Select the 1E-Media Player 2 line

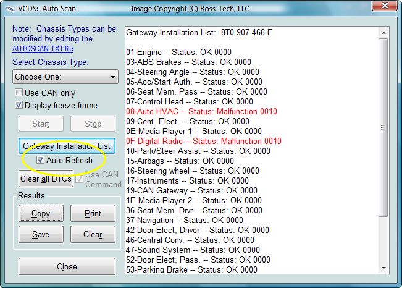(x=194, y=200)
